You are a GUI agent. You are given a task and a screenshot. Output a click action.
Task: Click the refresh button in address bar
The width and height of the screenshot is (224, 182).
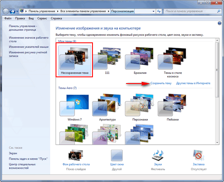pos(159,11)
